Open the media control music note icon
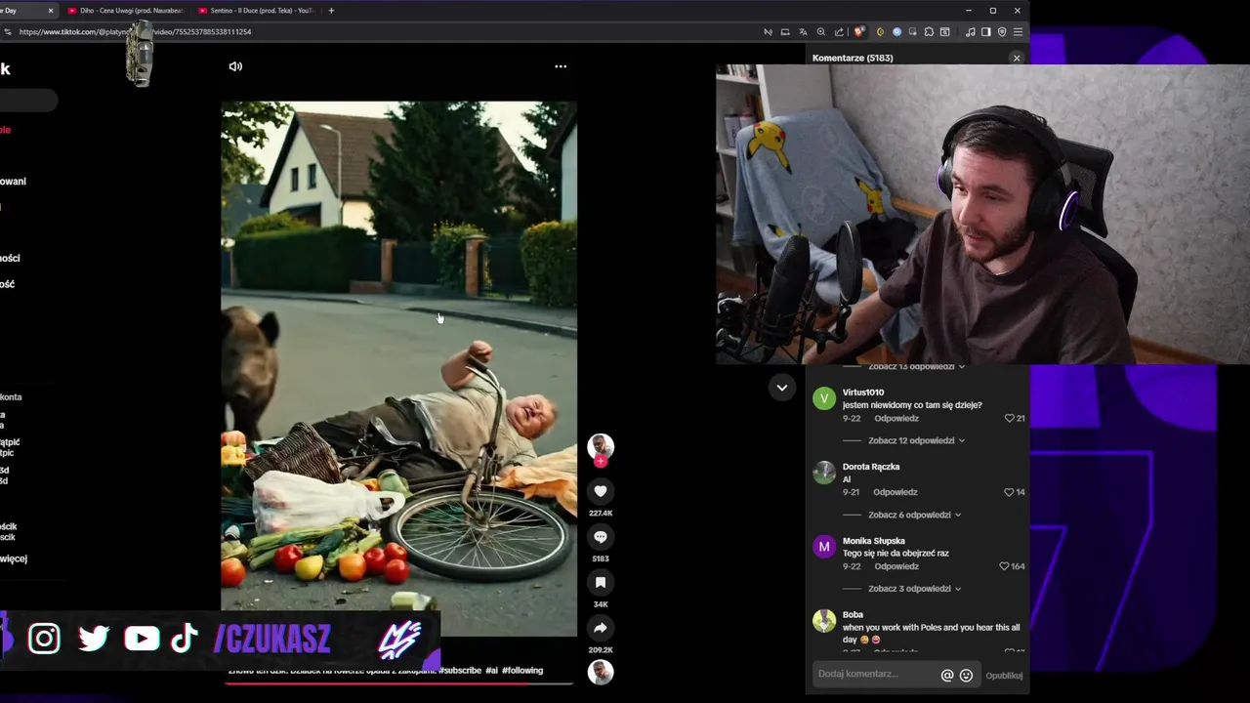The width and height of the screenshot is (1250, 703). 970,31
